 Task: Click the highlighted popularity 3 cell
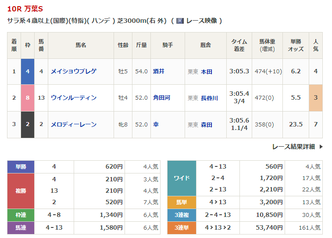(x=315, y=98)
